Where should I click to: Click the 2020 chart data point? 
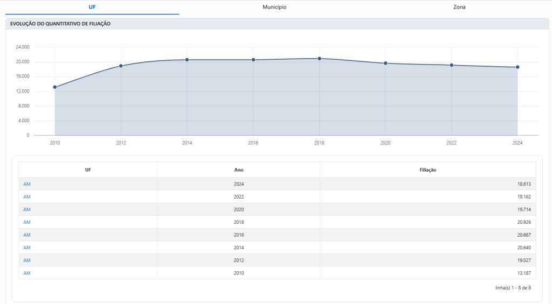pos(385,63)
